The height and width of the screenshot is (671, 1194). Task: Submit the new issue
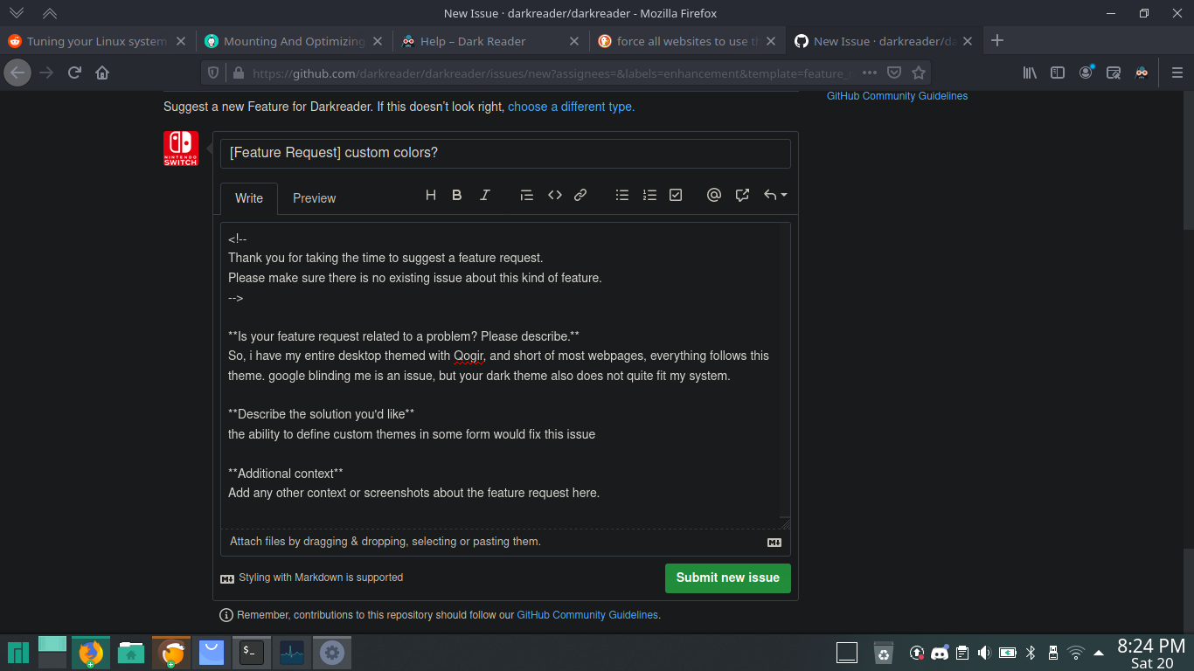tap(727, 578)
